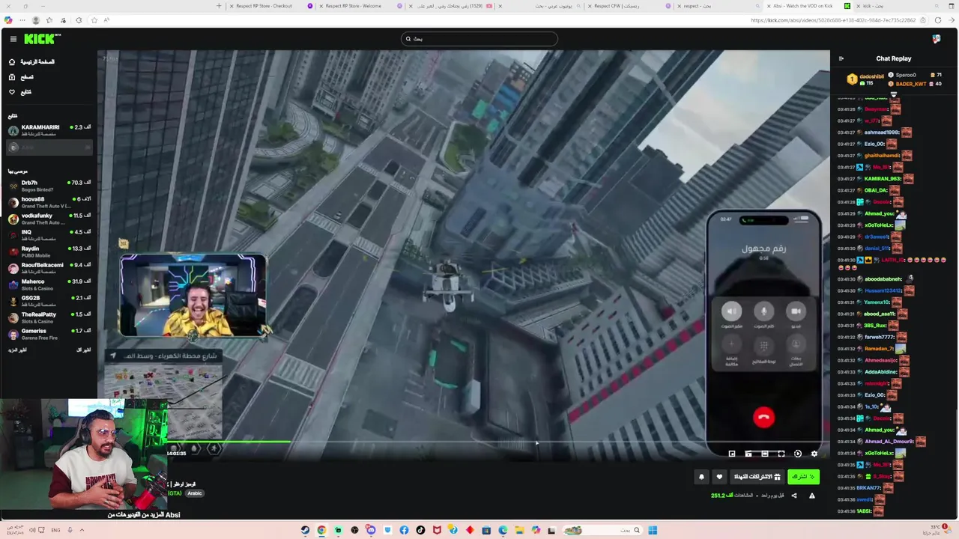This screenshot has height=539, width=959.
Task: Open TheRealPatty channel
Action: pos(49,317)
